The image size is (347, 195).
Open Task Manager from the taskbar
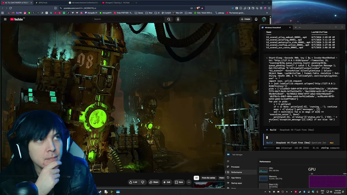pos(118,192)
